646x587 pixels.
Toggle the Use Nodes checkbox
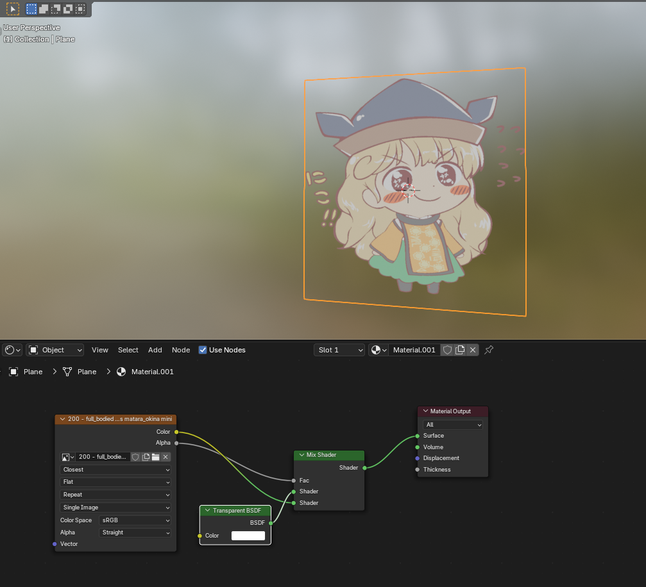203,350
